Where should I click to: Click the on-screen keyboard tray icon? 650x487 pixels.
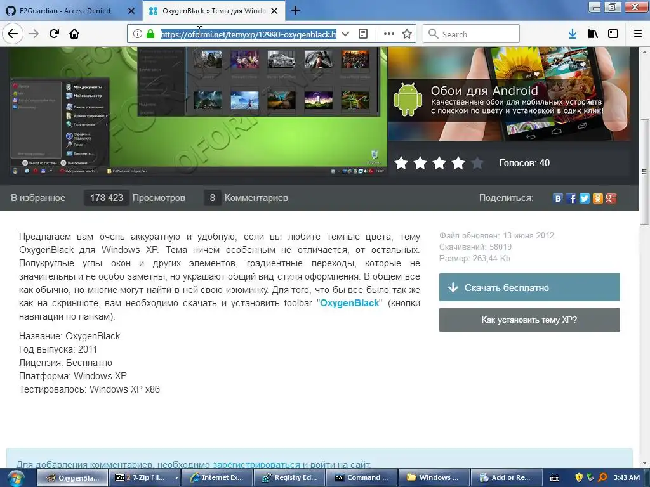point(555,478)
